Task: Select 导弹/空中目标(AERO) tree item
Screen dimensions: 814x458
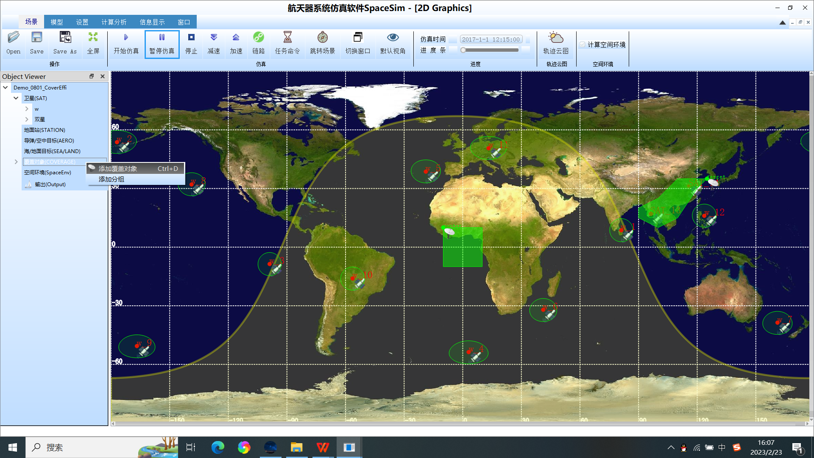Action: pos(49,140)
